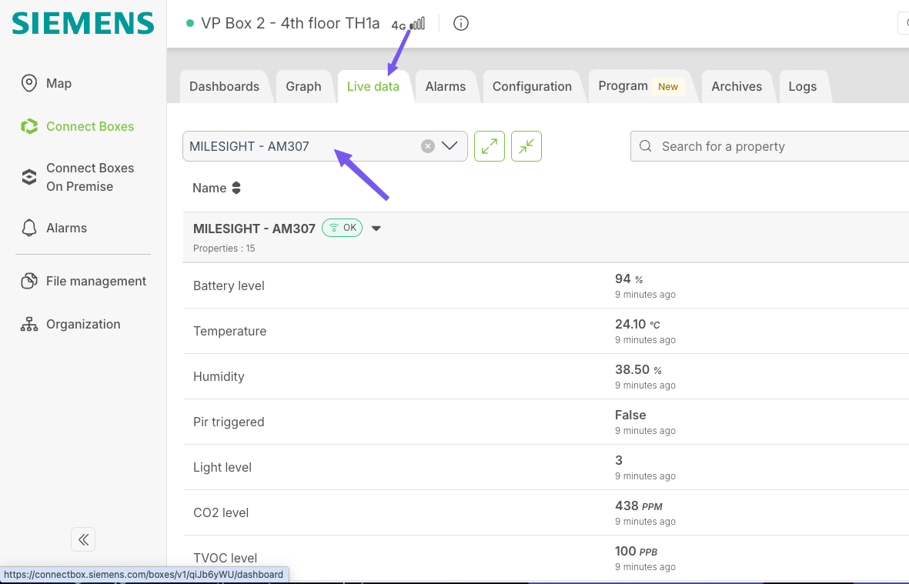Sort by the Name column arrows
The width and height of the screenshot is (909, 584).
click(x=236, y=188)
